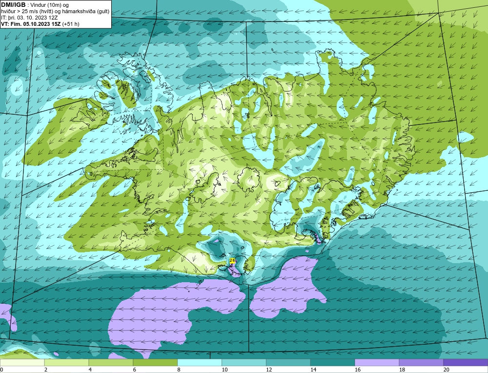Click the '(+51 h)' forecast offset text

point(71,24)
